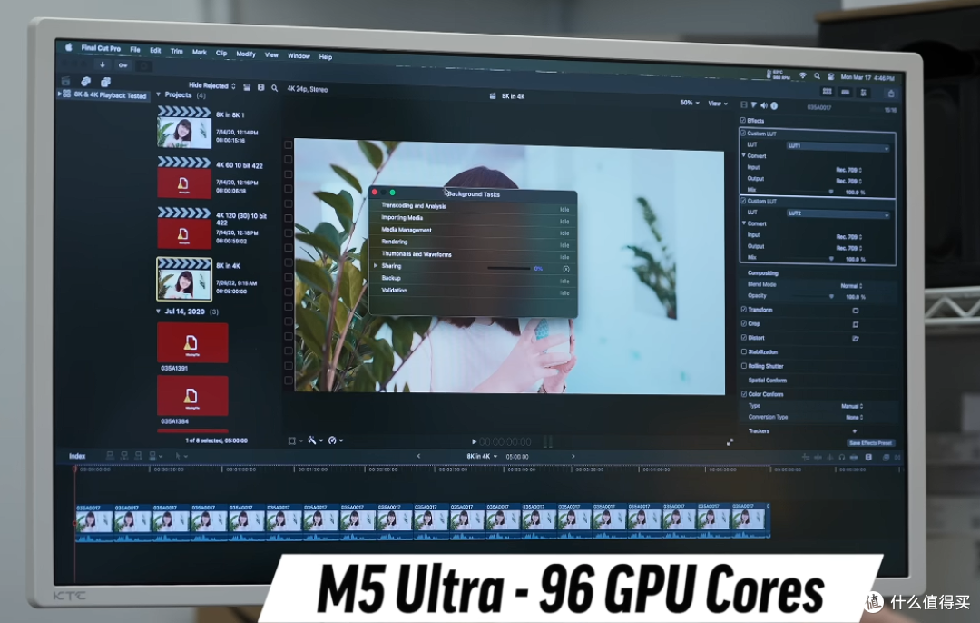Expand the Sharing task disclosure triangle

pyautogui.click(x=376, y=266)
